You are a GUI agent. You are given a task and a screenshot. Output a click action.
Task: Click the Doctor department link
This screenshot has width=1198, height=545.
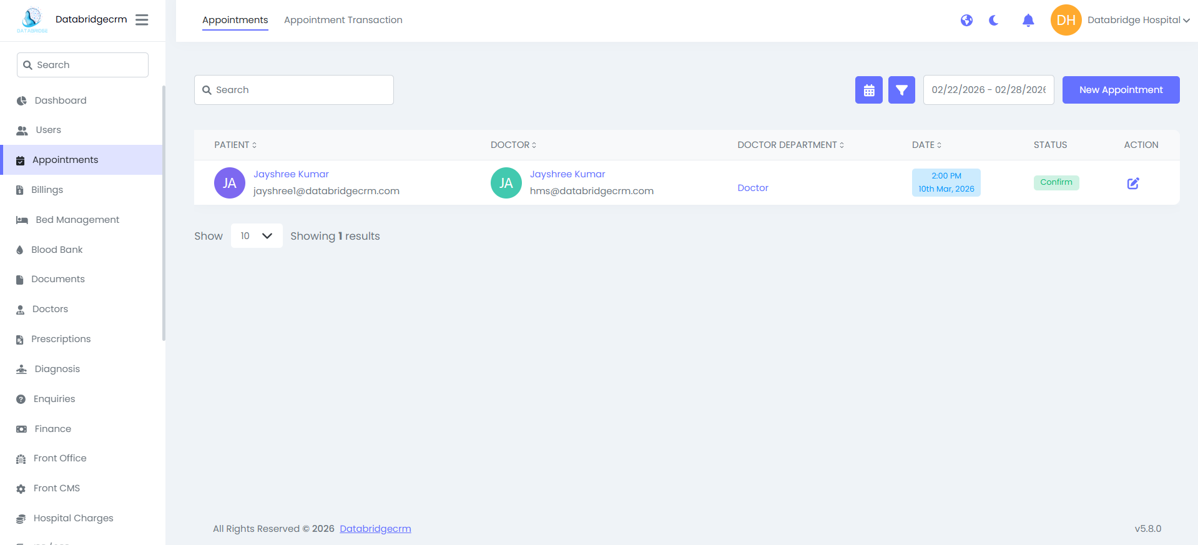pos(753,188)
